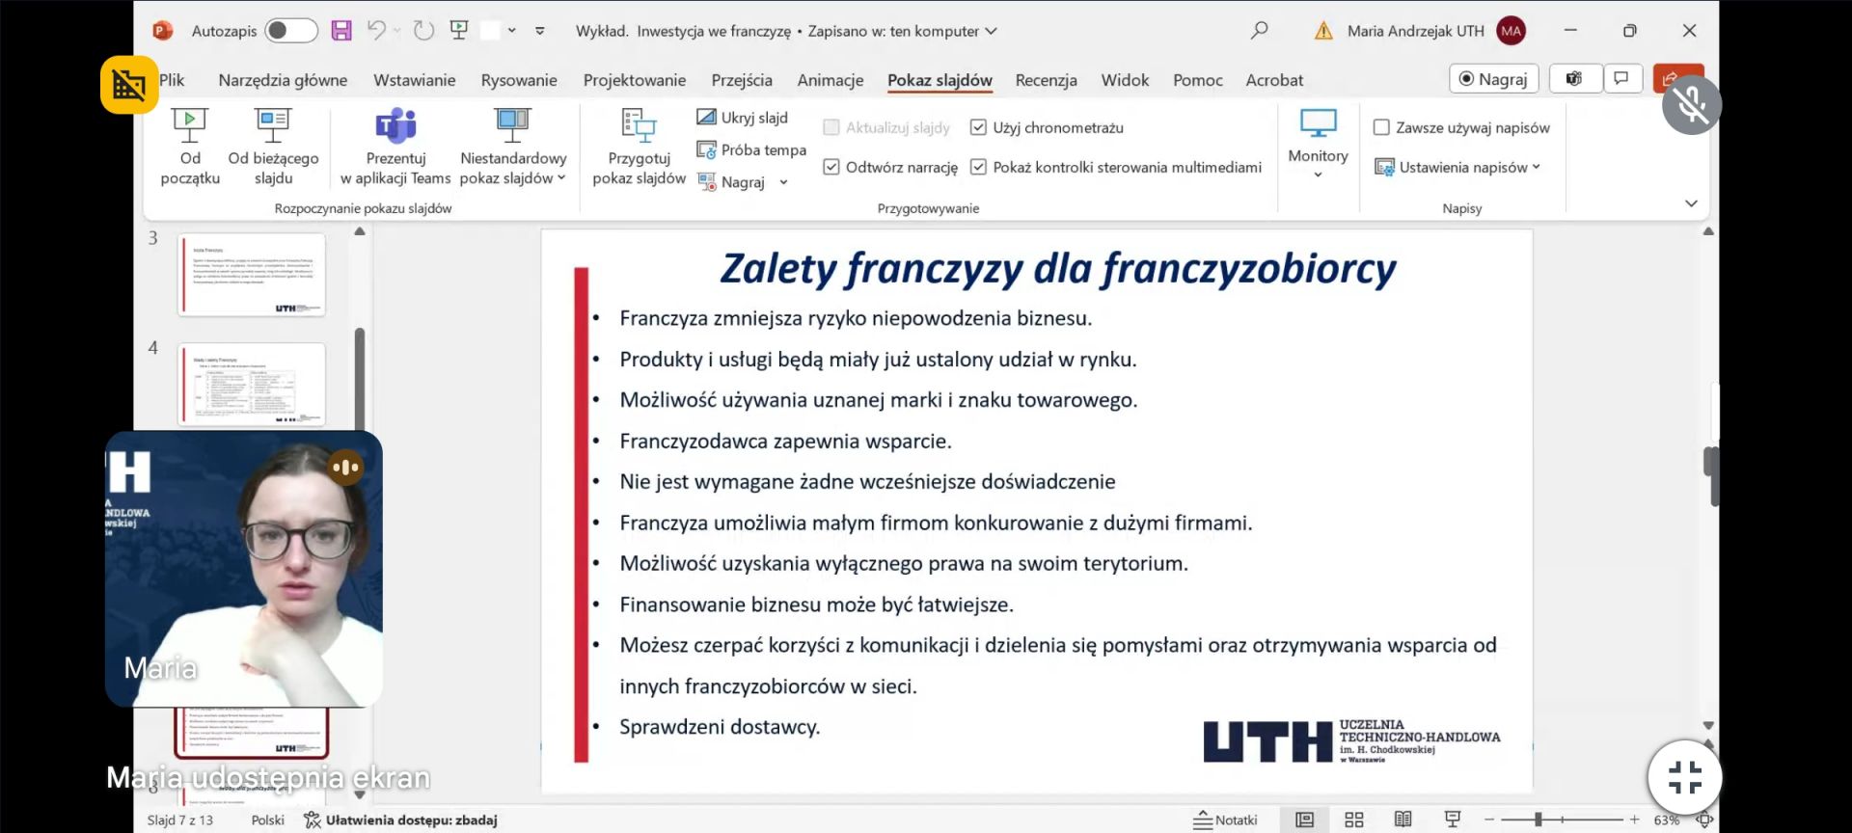Open the Plik tab
1852x833 pixels.
pos(172,80)
